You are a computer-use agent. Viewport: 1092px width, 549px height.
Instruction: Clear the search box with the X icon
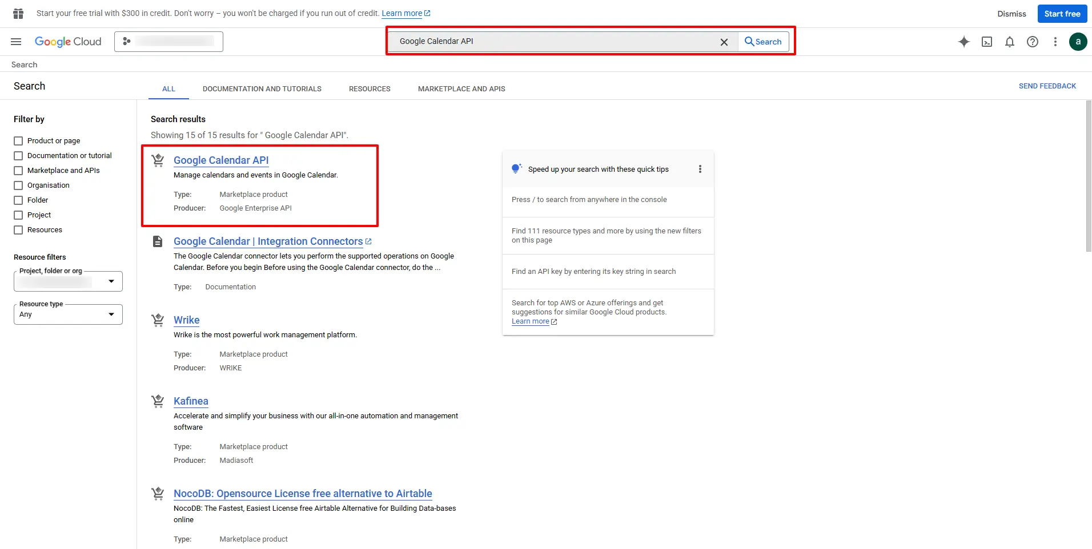724,42
